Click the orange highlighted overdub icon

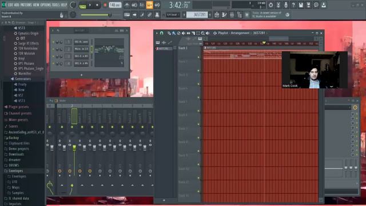149,5
